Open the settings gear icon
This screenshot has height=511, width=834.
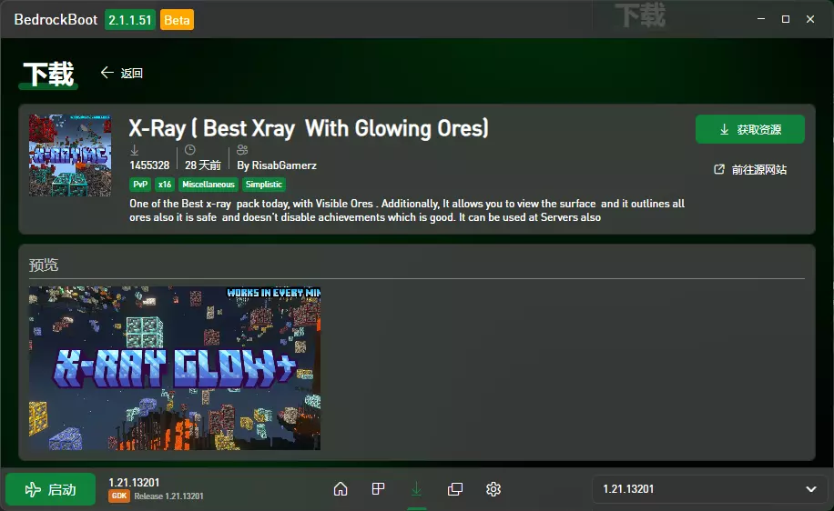click(493, 488)
